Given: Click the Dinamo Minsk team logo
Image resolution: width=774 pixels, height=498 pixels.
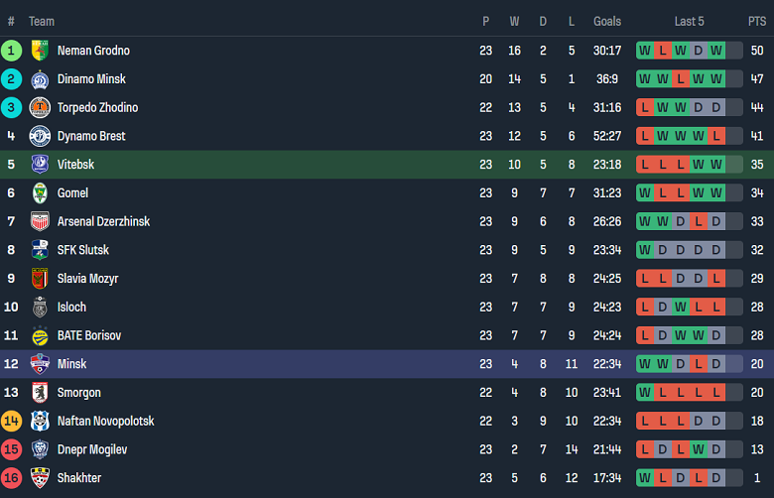Looking at the screenshot, I should 40,79.
